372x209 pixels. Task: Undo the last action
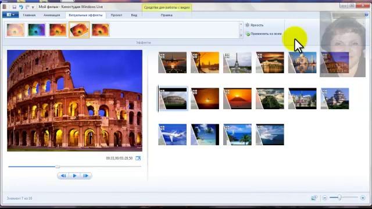[21, 7]
